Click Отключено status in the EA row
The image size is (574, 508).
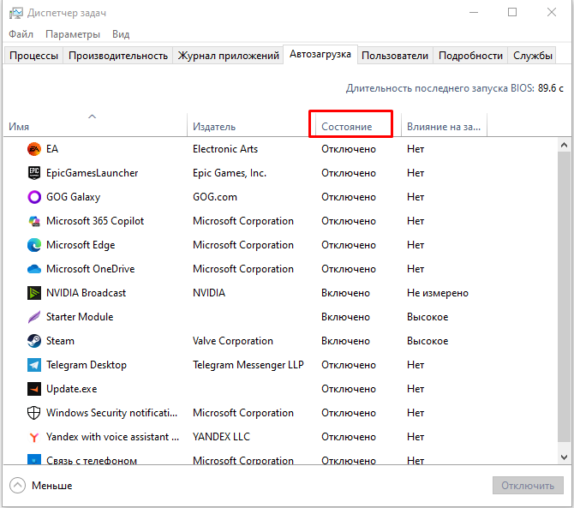349,149
